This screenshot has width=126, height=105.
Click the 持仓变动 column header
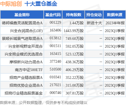(x=94, y=15)
